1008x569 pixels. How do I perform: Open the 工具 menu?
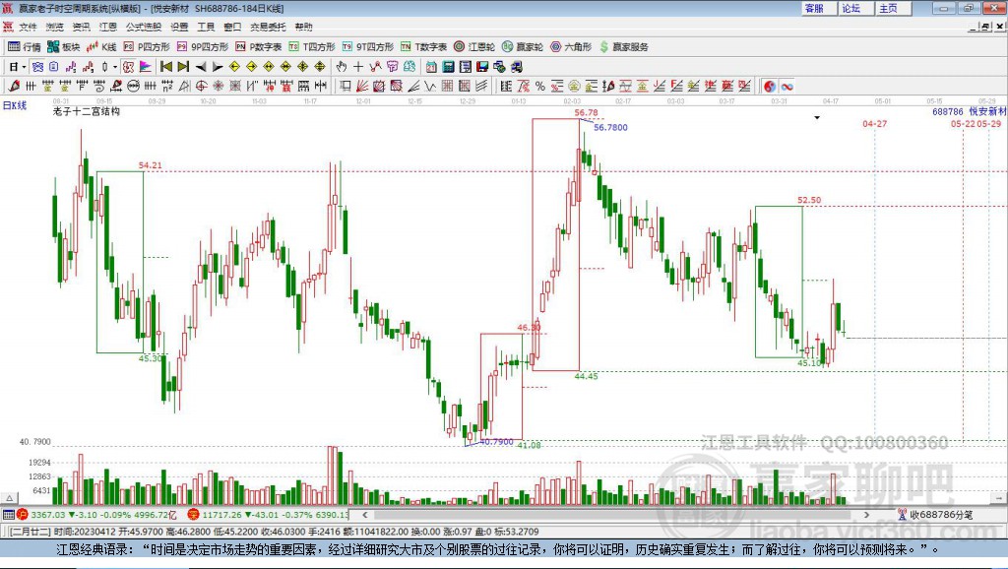[x=206, y=27]
